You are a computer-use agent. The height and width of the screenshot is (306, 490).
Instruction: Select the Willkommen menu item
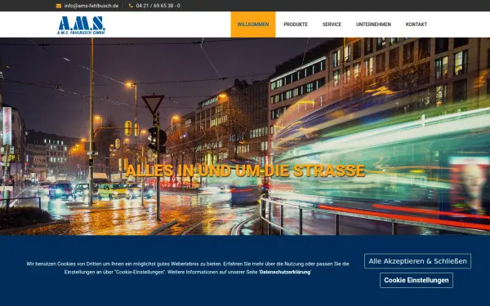253,24
